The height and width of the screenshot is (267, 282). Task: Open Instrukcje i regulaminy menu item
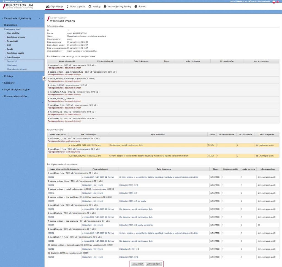[117, 7]
